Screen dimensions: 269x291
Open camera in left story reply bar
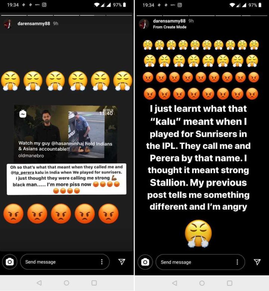point(10,262)
